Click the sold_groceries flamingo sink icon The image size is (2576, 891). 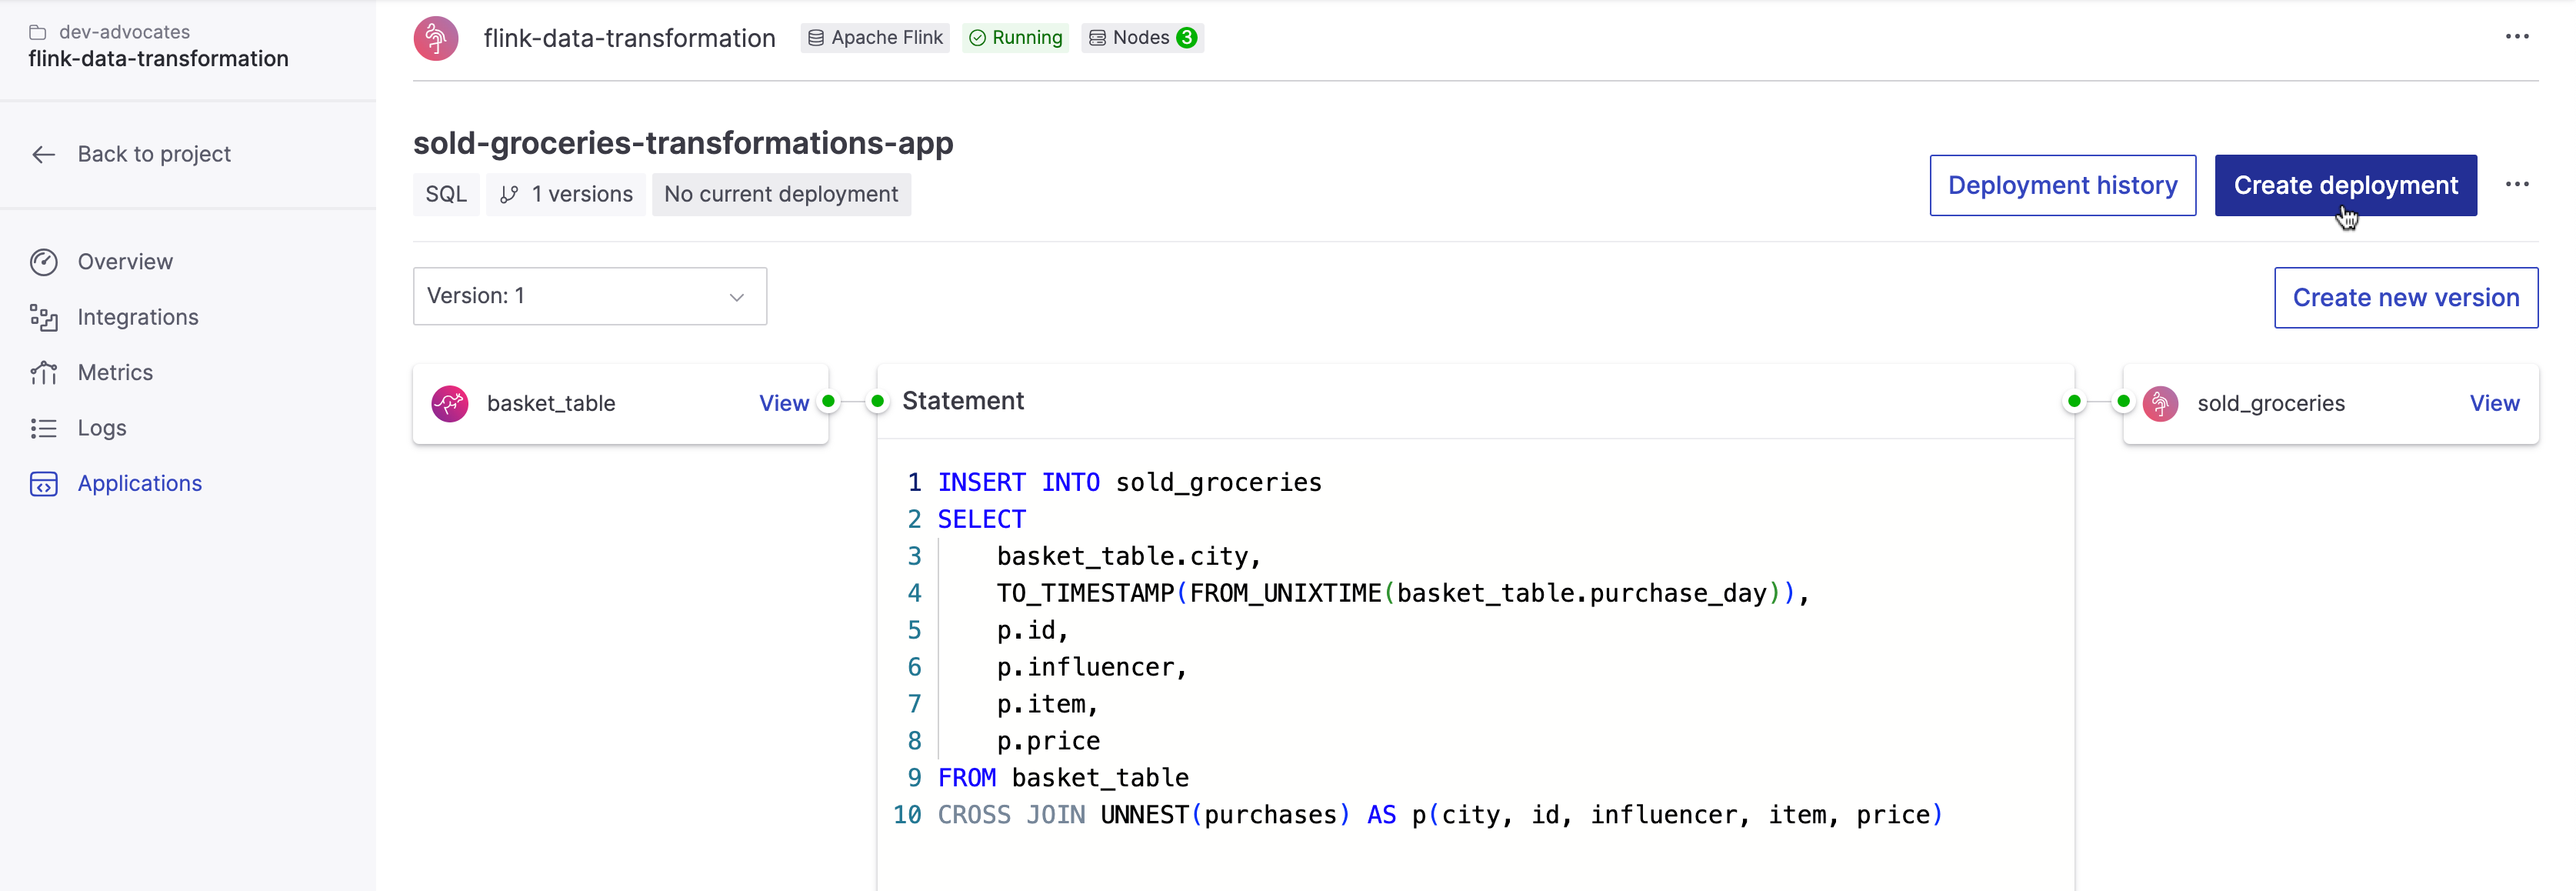pyautogui.click(x=2161, y=403)
